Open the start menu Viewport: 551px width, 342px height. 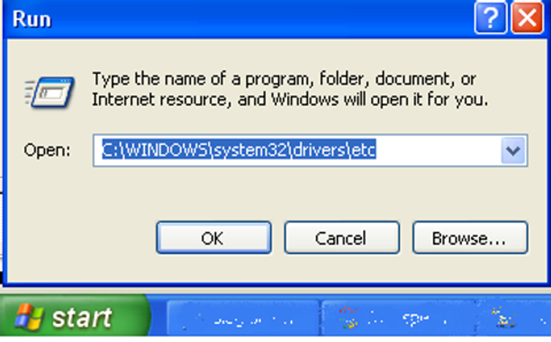[75, 316]
